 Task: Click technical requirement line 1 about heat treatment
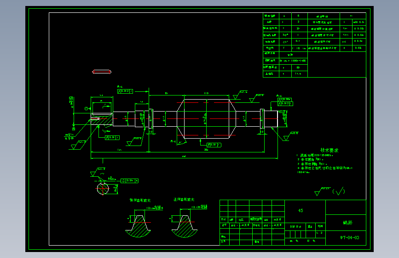[x=315, y=155]
